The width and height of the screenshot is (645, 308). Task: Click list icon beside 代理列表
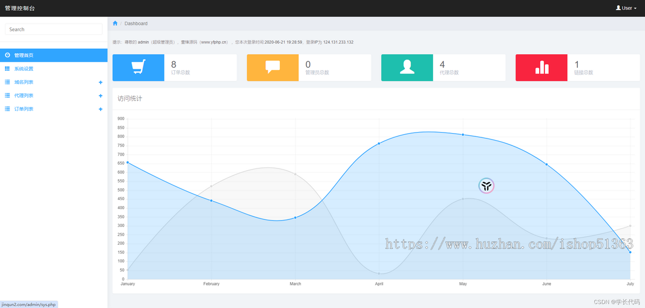[x=7, y=96]
